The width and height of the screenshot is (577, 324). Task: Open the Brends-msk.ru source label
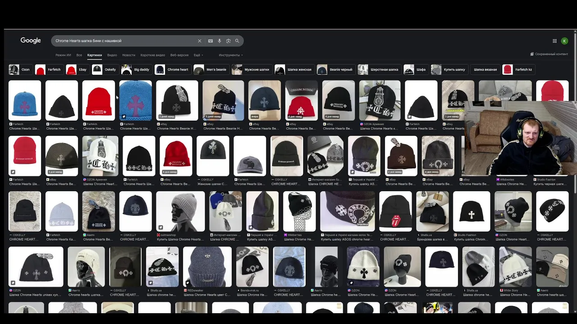[x=249, y=290]
